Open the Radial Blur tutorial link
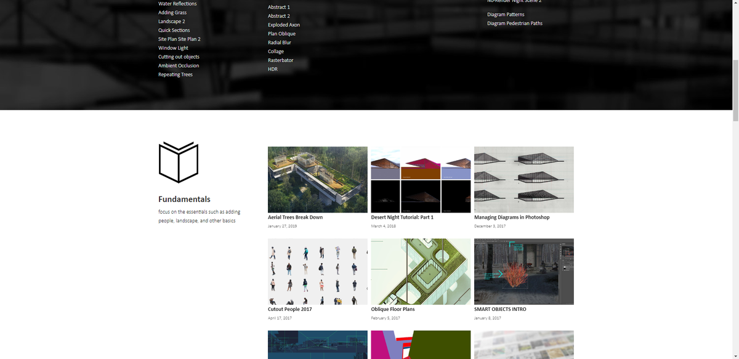The image size is (739, 359). click(280, 42)
